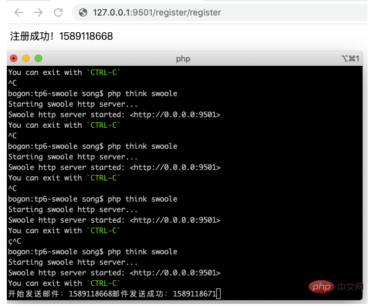The height and width of the screenshot is (307, 370).
Task: Click the terminal cursor after 1589118671
Action: pos(219,293)
